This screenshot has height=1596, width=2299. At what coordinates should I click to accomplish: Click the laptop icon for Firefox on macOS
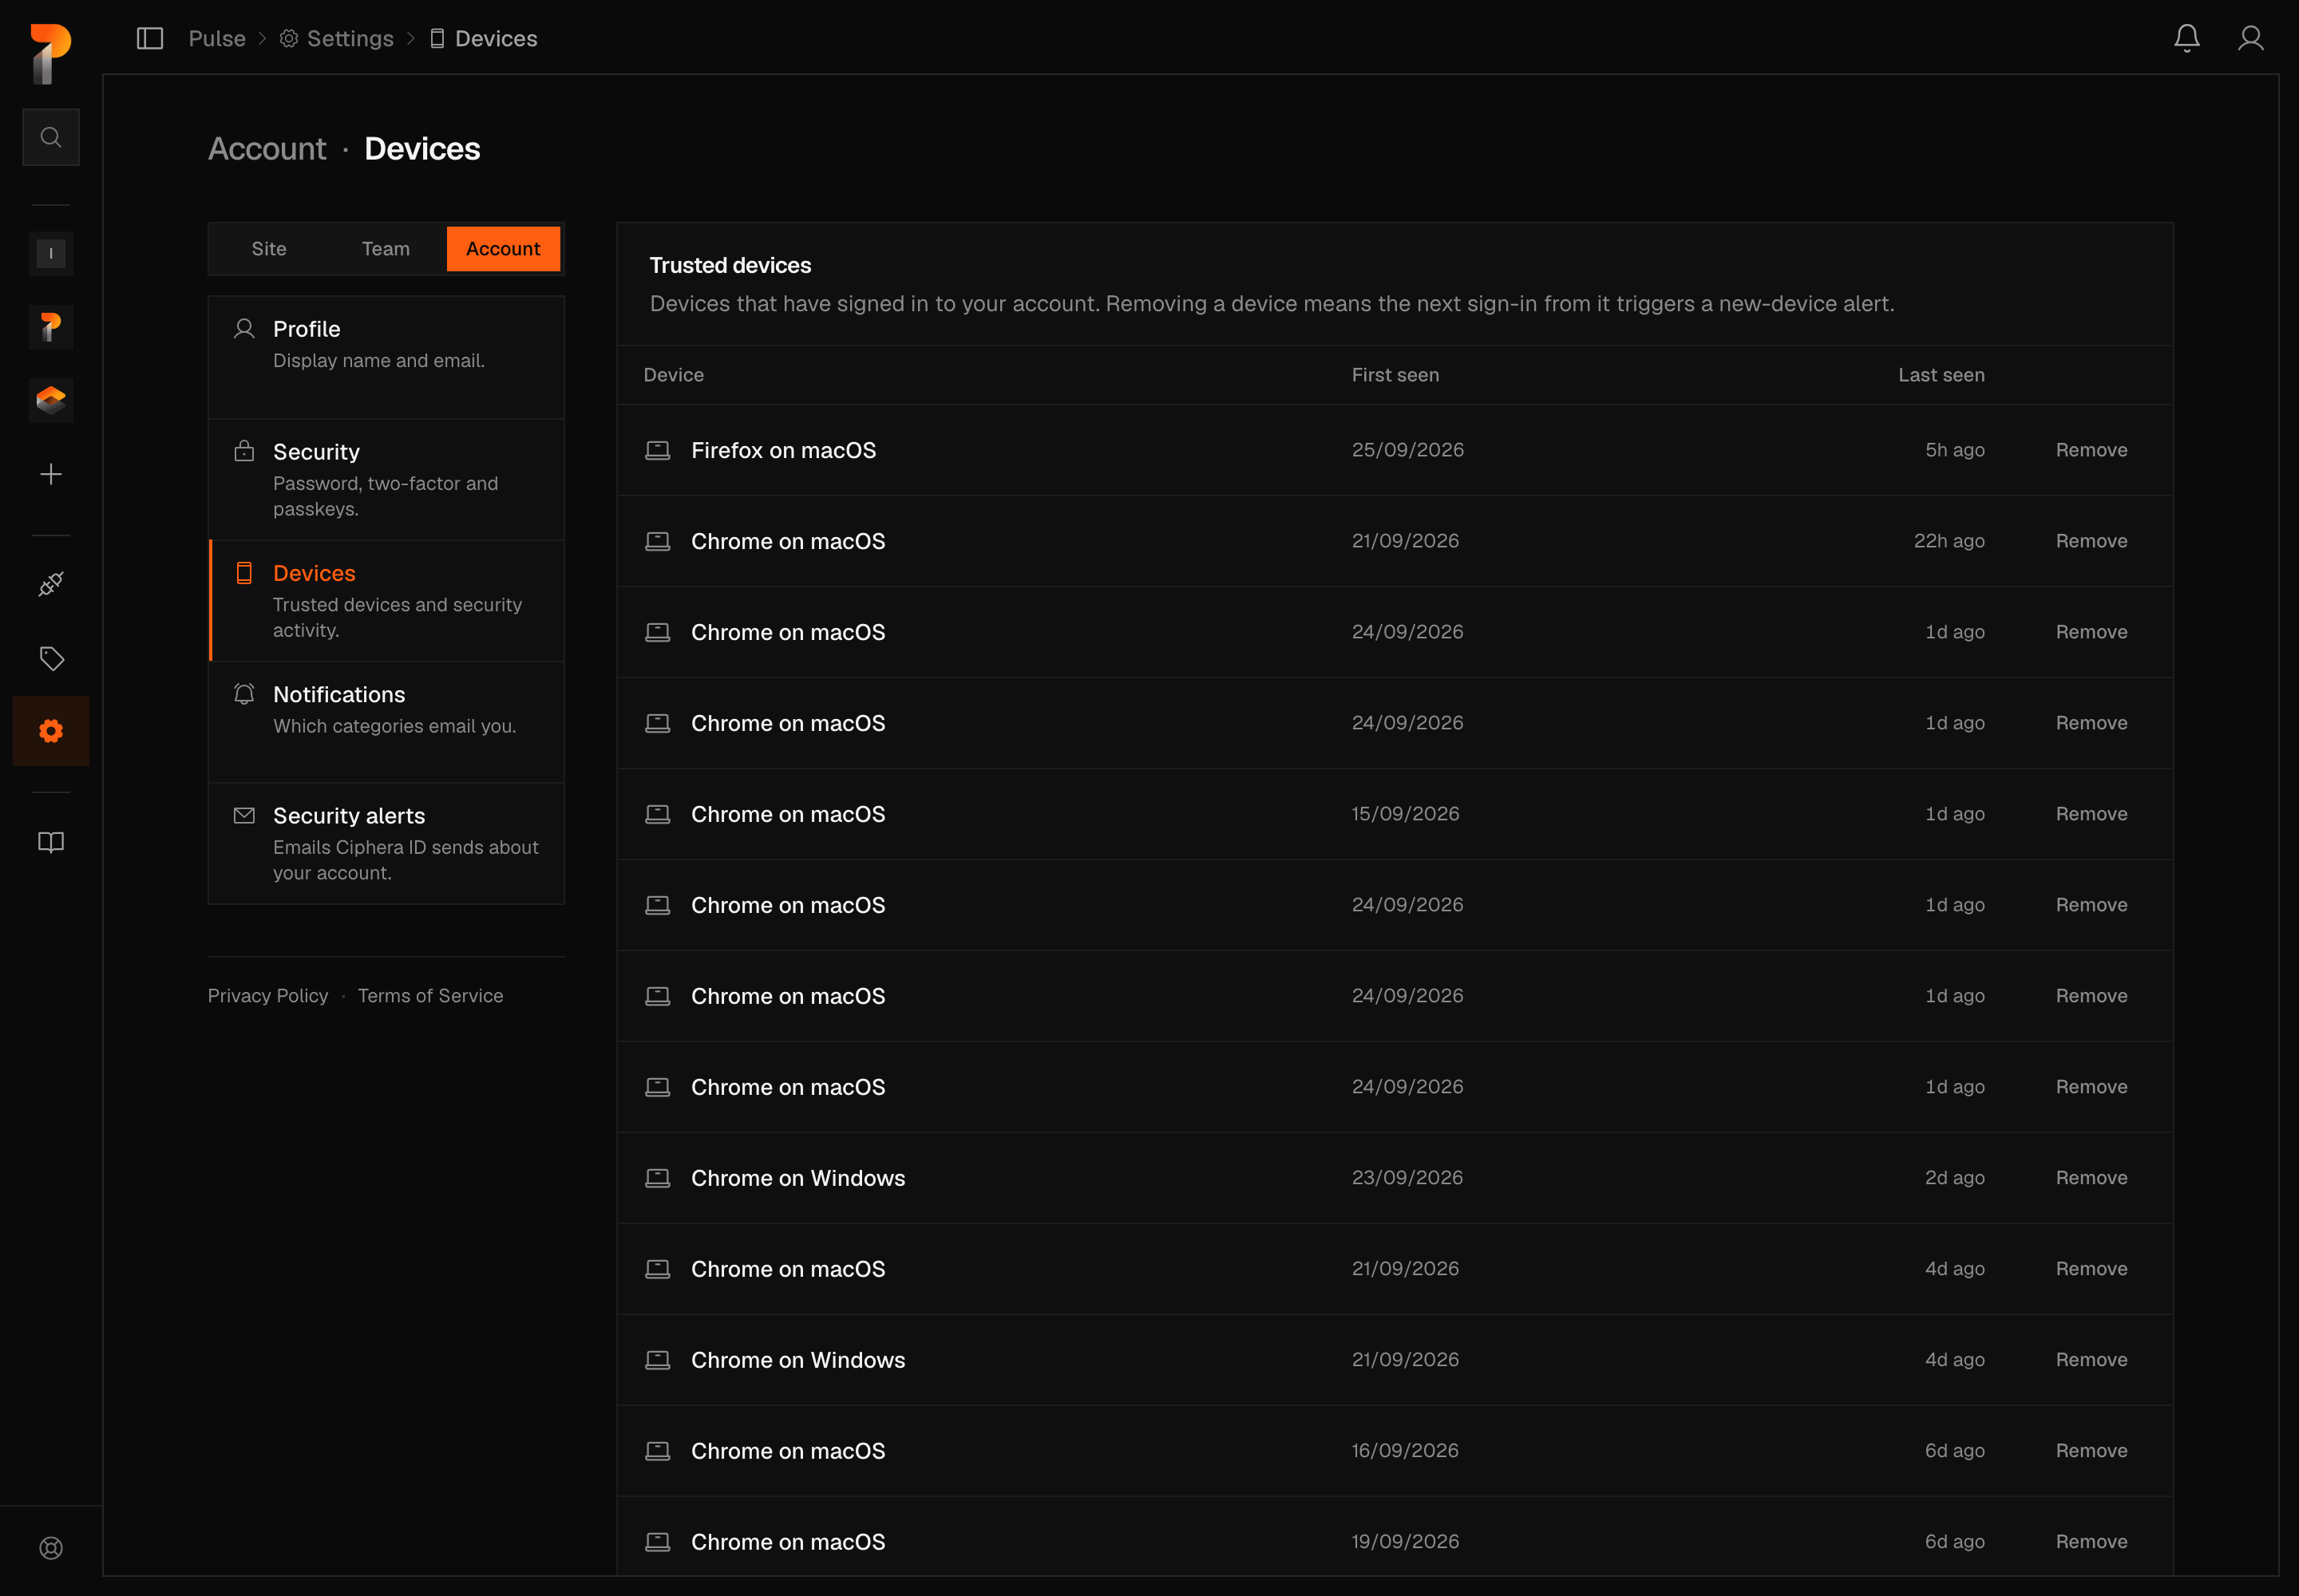(x=657, y=450)
